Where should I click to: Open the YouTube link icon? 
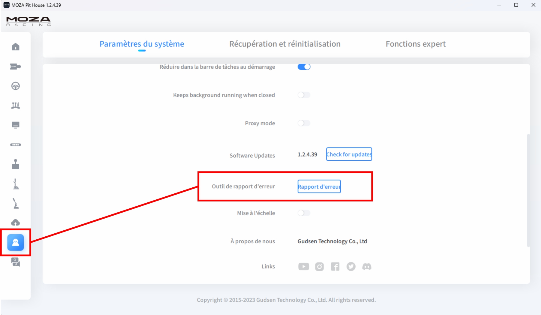coord(304,267)
